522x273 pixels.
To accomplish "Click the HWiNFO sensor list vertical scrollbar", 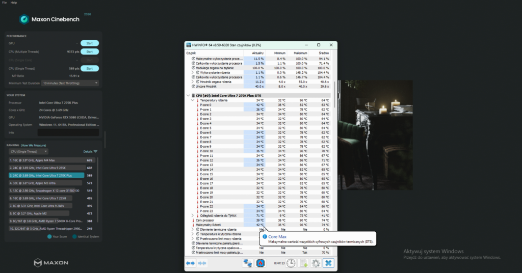I will tap(335, 95).
